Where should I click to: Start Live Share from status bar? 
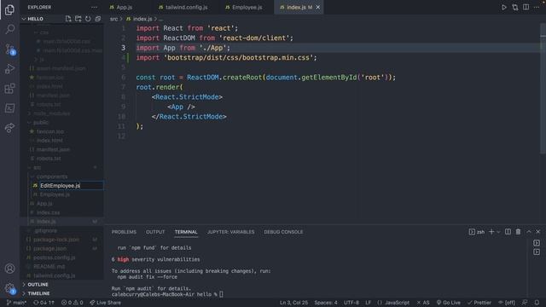tap(105, 303)
